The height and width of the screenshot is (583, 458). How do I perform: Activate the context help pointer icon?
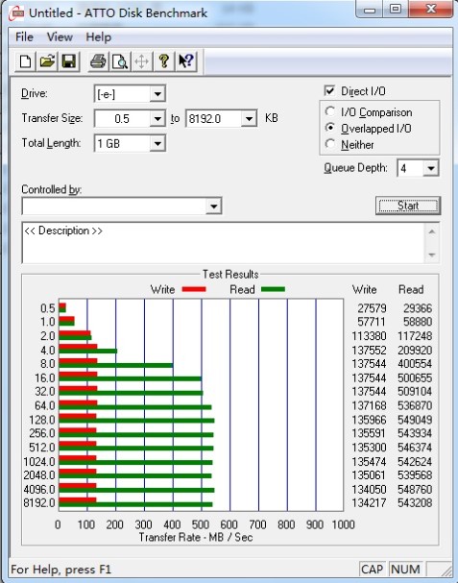coord(186,61)
